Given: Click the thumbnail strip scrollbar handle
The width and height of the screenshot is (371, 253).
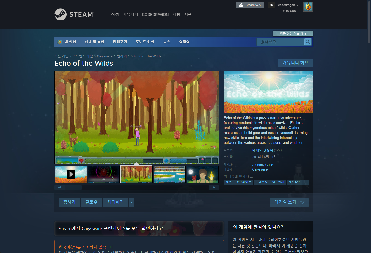Looking at the screenshot, I should 73,188.
